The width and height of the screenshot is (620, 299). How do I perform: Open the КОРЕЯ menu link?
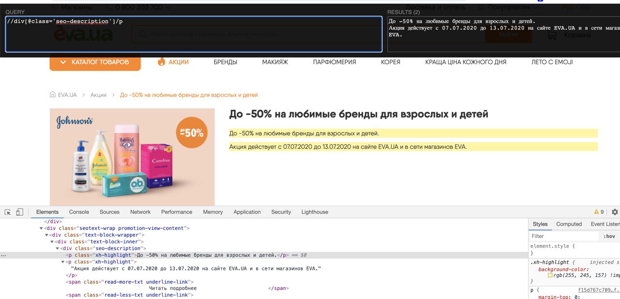point(390,62)
